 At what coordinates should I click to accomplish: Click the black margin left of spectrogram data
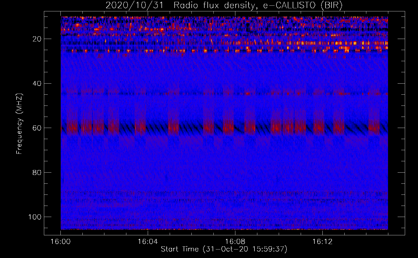pyautogui.click(x=52, y=124)
